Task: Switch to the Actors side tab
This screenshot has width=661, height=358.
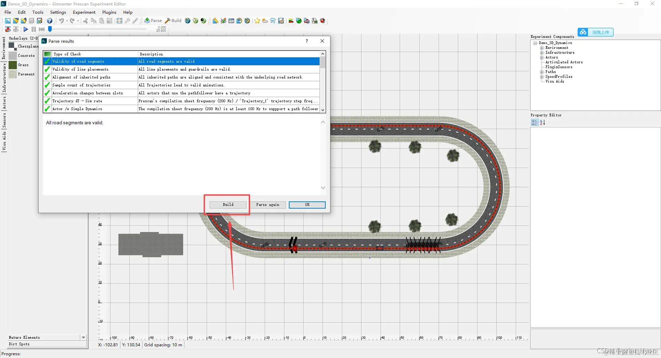Action: 4,103
